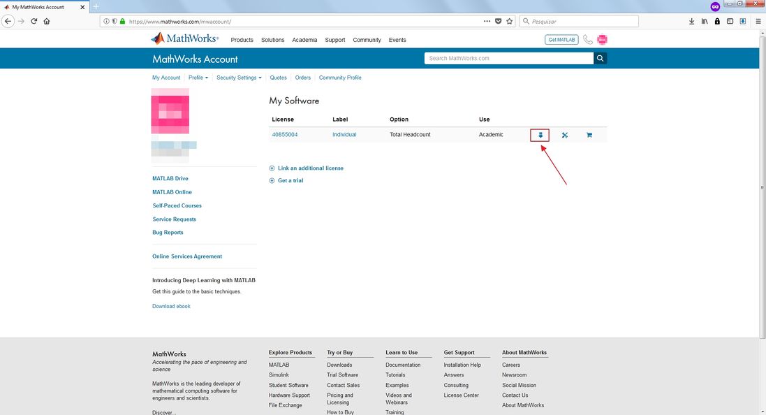766x415 pixels.
Task: Open Bug Reports link
Action: 168,232
